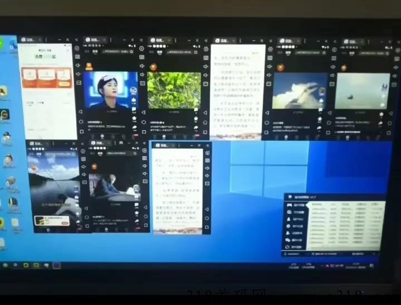This screenshot has width=401, height=305.
Task: Collapse the sidebar arrow in the red-banner window's title bar
Action: tap(76, 40)
